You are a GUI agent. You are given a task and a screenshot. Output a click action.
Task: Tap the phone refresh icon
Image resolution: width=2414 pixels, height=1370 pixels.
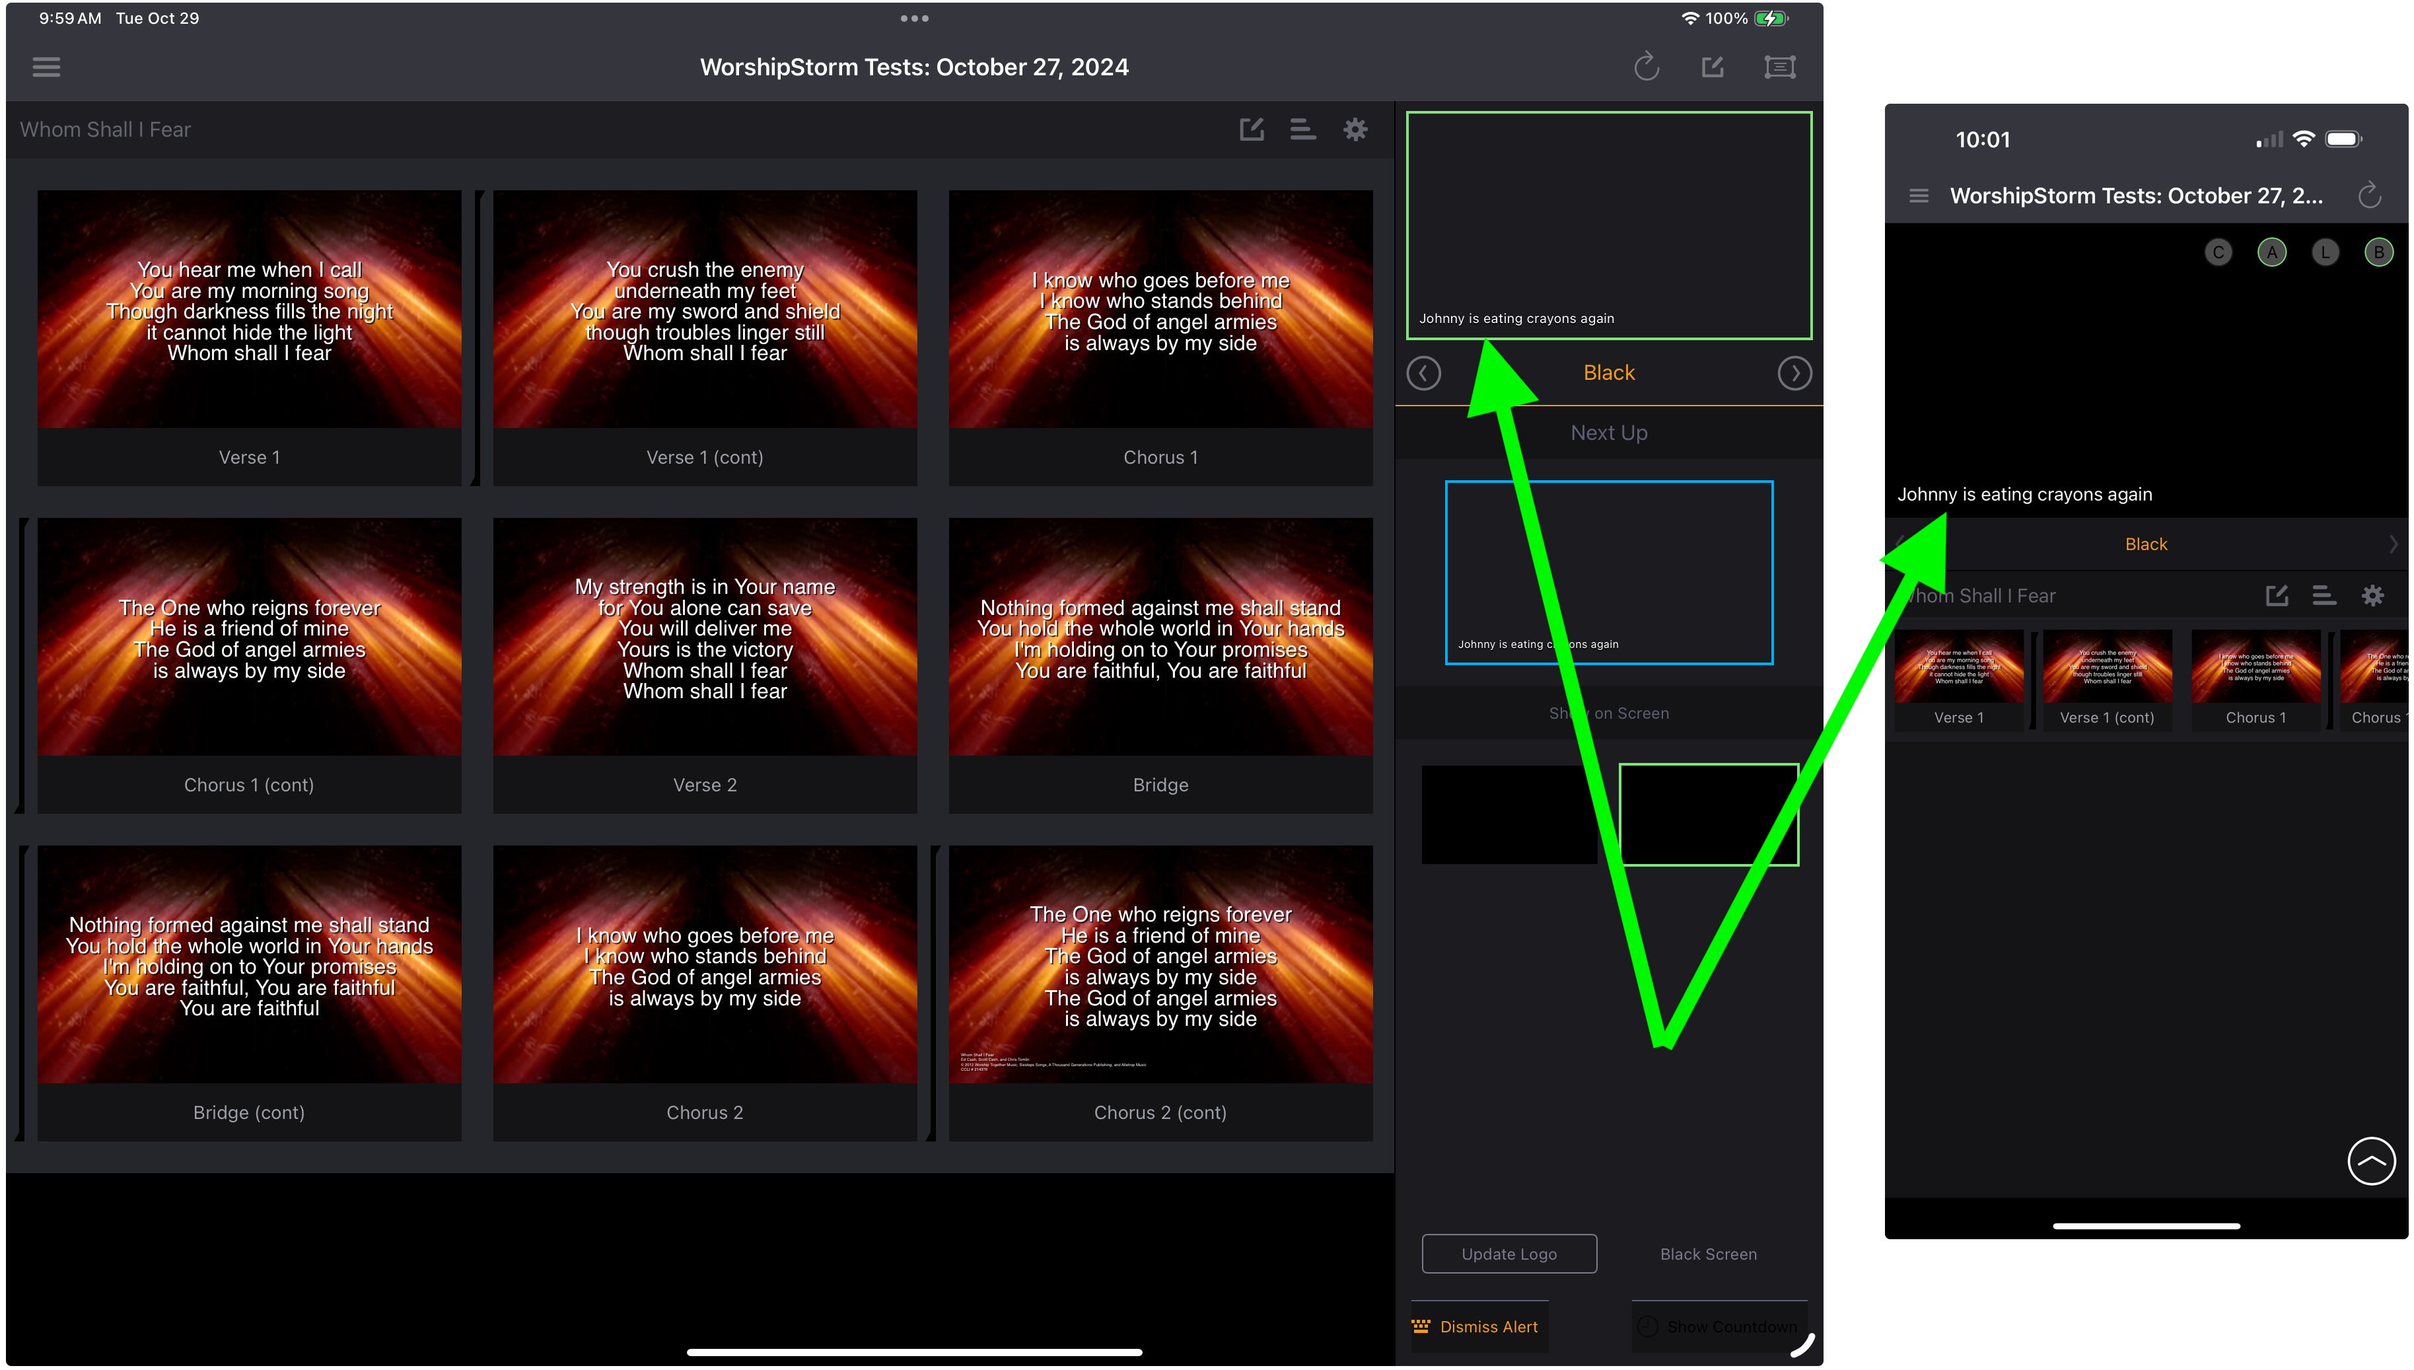[2369, 196]
